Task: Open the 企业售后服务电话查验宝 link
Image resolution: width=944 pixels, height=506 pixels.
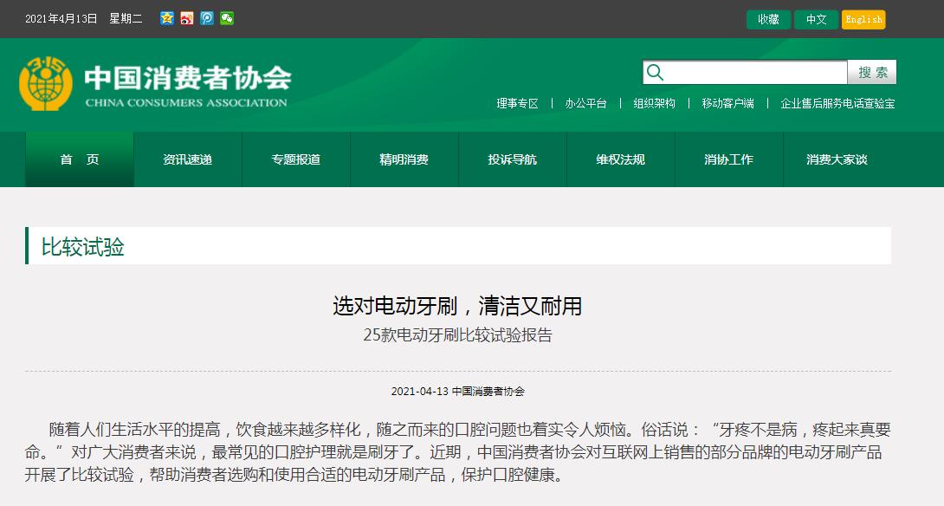Action: 837,104
